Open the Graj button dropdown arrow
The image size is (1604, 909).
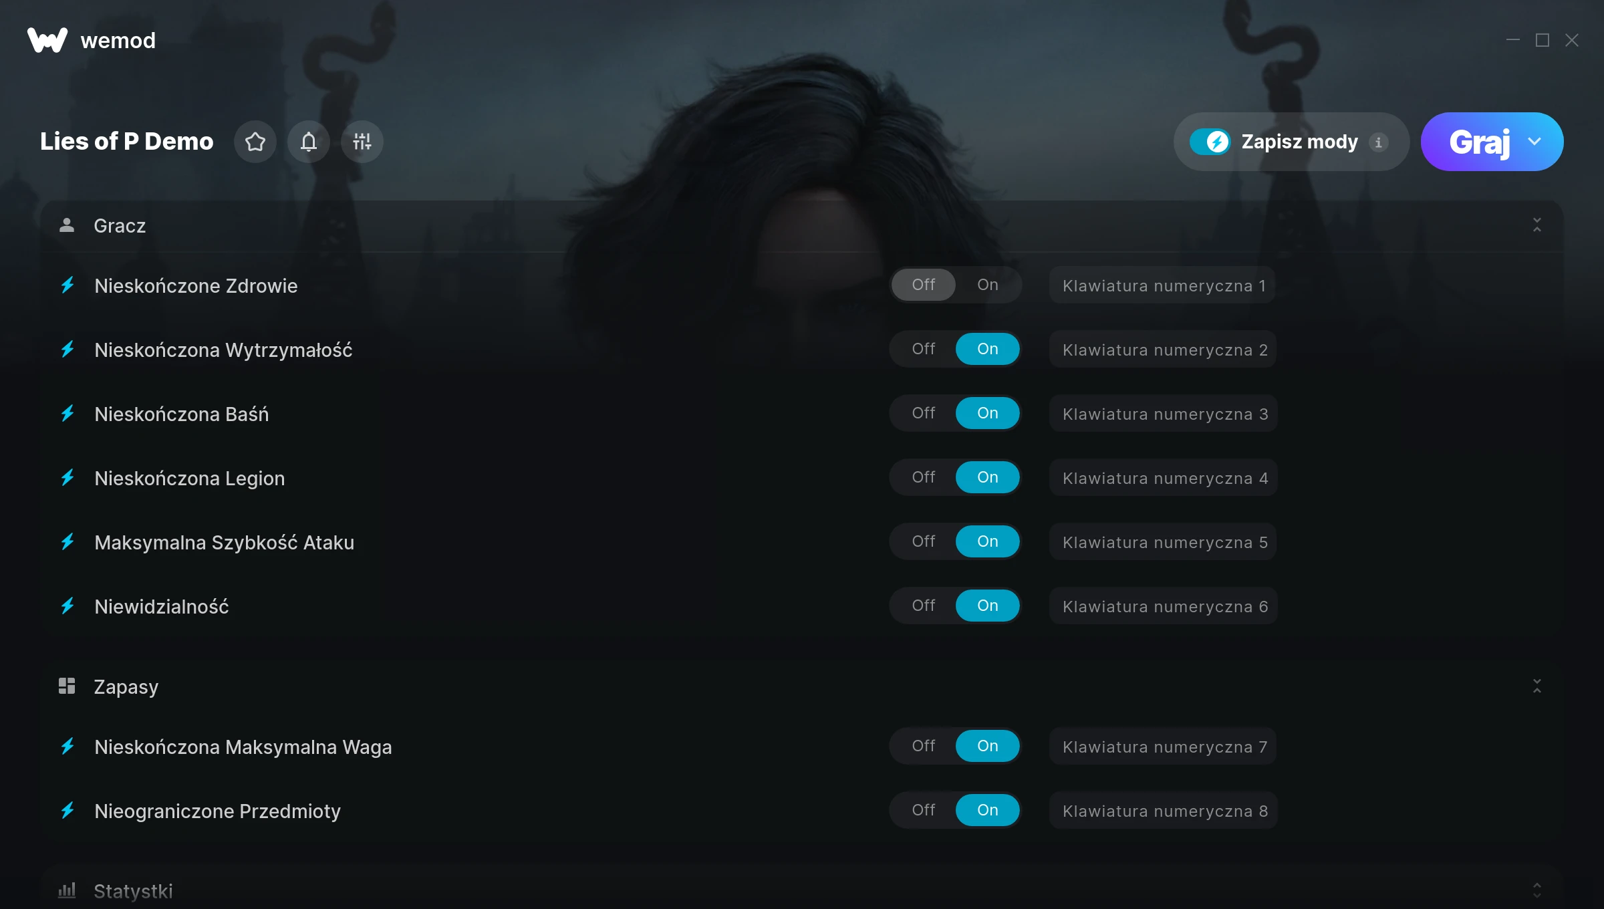1535,142
